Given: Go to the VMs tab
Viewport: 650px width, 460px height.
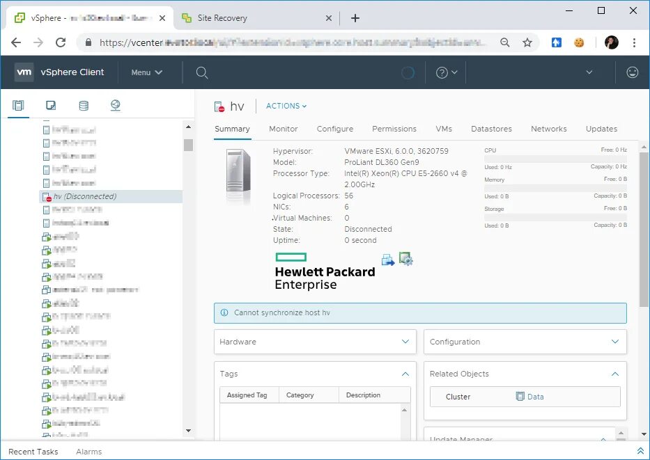Looking at the screenshot, I should coord(444,129).
